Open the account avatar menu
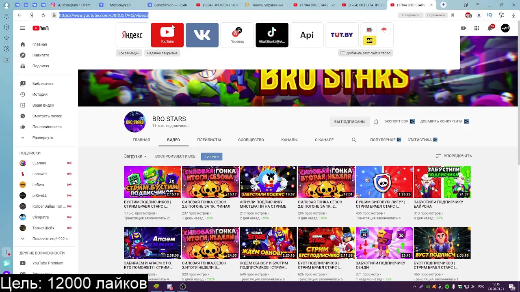 (x=505, y=28)
